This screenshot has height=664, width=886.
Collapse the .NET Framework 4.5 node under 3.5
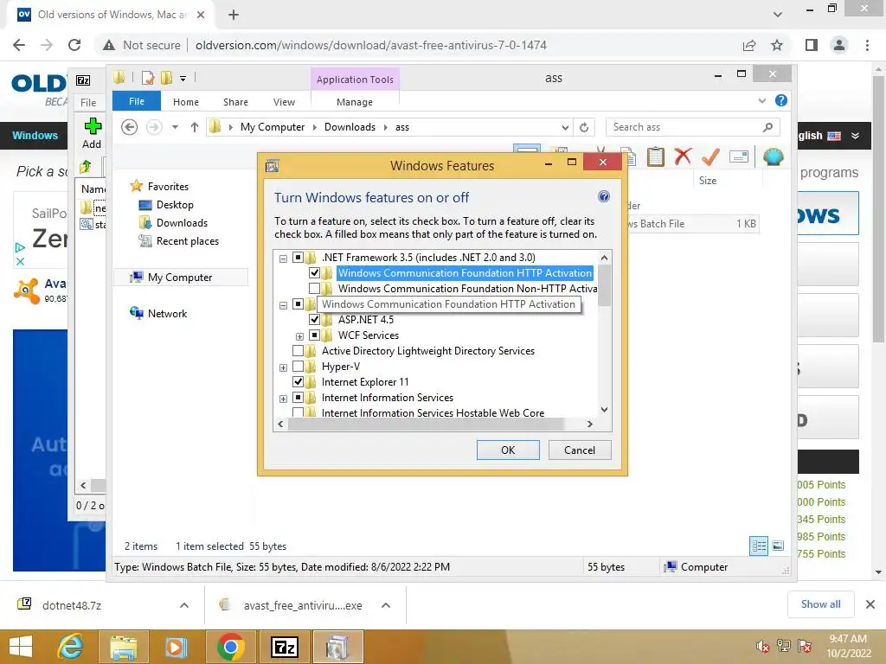point(283,305)
